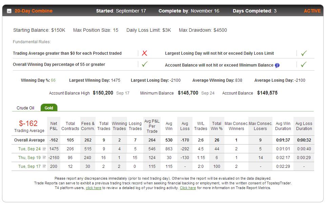326x206 pixels.
Task: Open the Tue, Sep 17 trade day
Action: 29,166
